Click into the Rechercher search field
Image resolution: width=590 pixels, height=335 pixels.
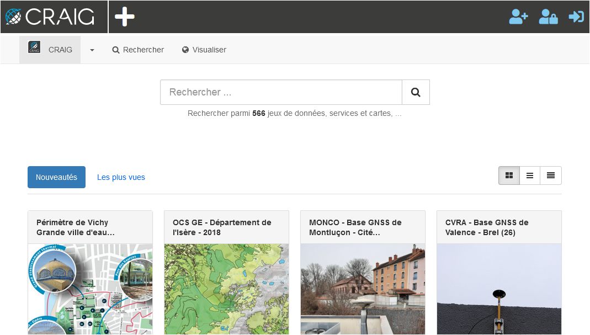(281, 92)
